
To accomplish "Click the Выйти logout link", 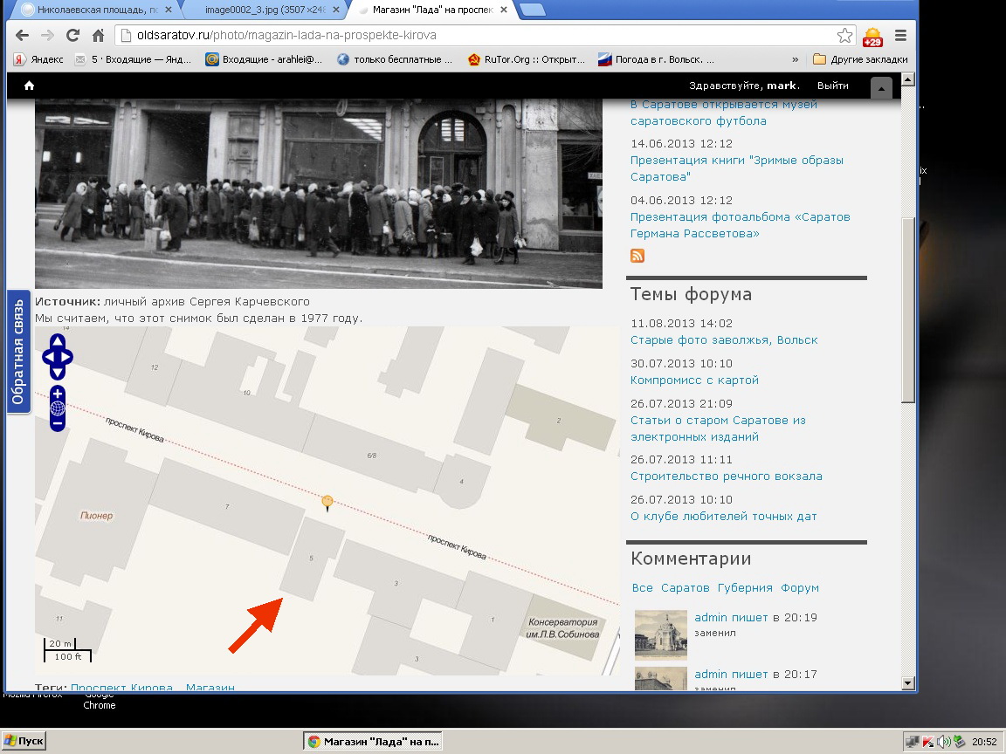I will coord(832,86).
